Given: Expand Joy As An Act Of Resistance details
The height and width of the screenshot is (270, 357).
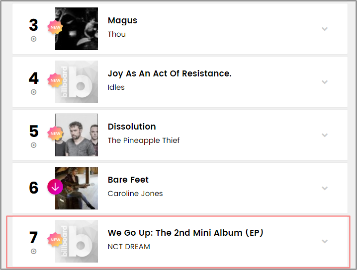Looking at the screenshot, I should (325, 82).
